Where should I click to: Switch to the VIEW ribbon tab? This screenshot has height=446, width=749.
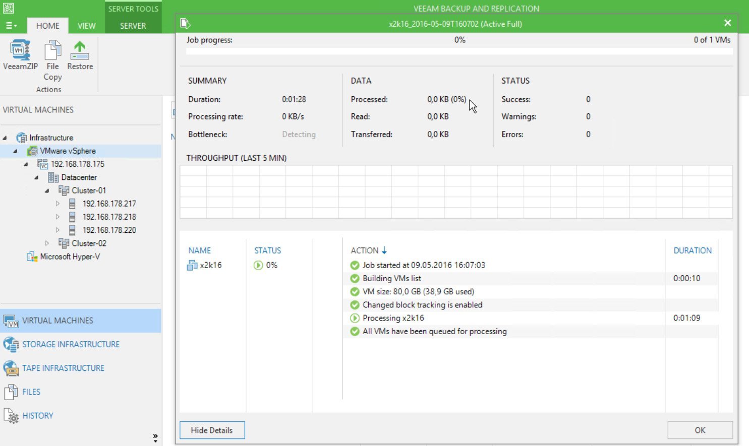coord(86,26)
